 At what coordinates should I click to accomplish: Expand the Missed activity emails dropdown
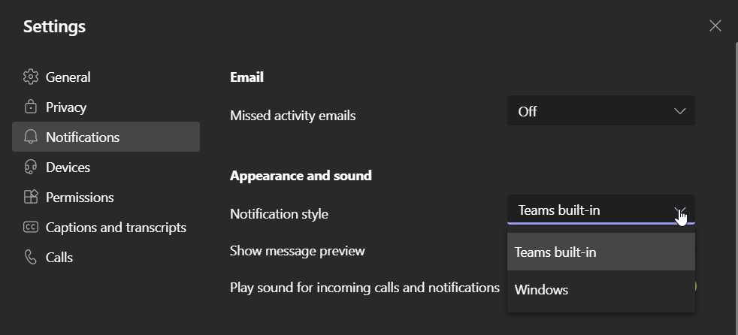click(601, 110)
